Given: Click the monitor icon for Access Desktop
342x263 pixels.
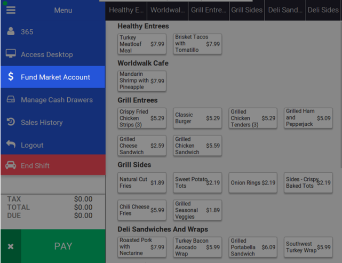Looking at the screenshot, I should [x=10, y=54].
